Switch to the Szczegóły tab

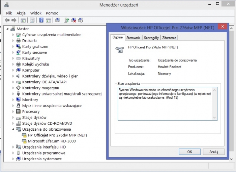(x=151, y=38)
